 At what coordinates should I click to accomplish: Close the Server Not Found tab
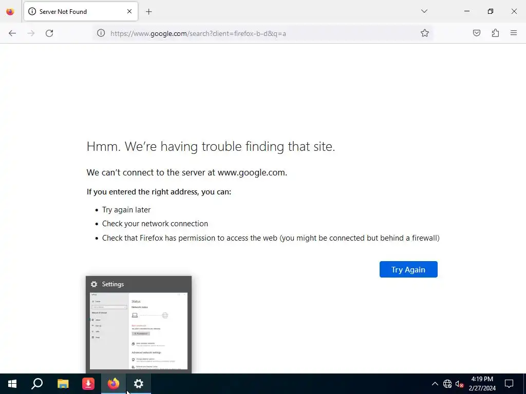129,11
